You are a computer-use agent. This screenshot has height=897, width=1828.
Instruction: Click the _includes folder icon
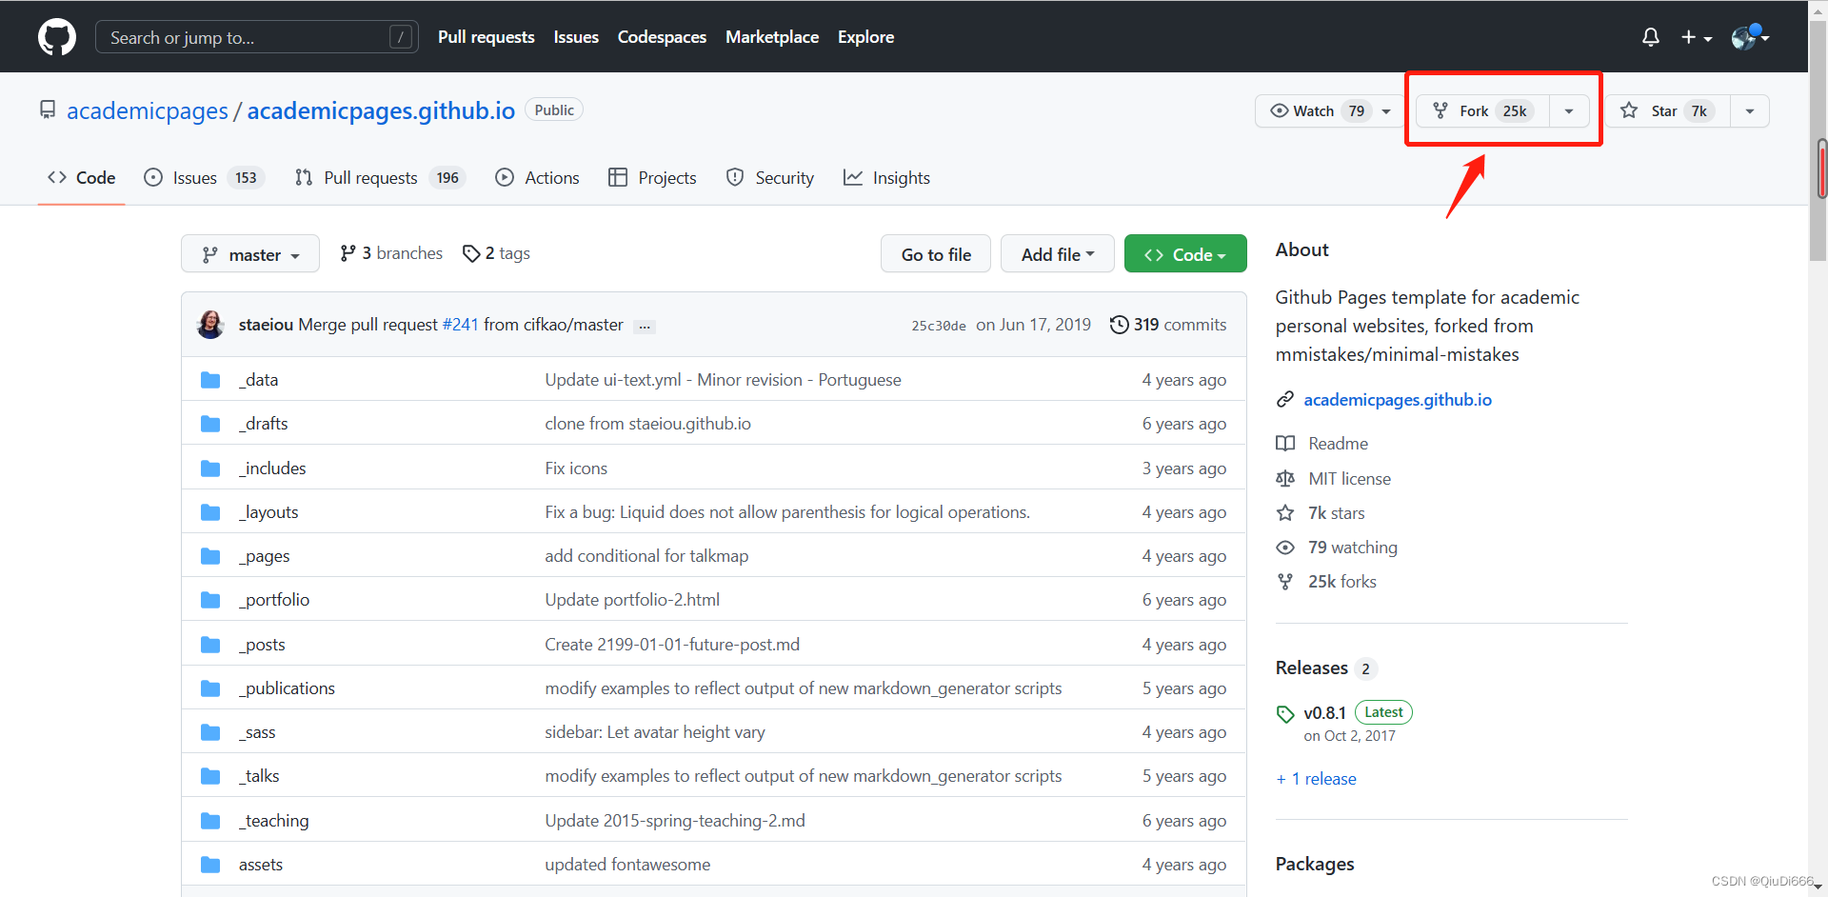coord(210,468)
